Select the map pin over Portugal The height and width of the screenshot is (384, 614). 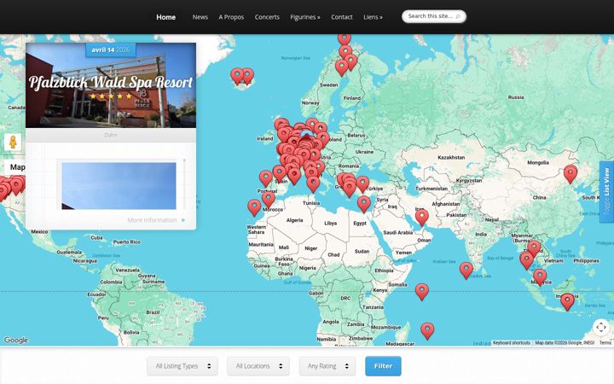pos(266,178)
